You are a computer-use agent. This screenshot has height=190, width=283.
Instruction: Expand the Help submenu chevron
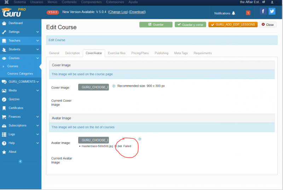[x=37, y=143]
